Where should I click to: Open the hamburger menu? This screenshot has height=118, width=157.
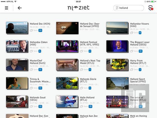[x=6, y=8]
